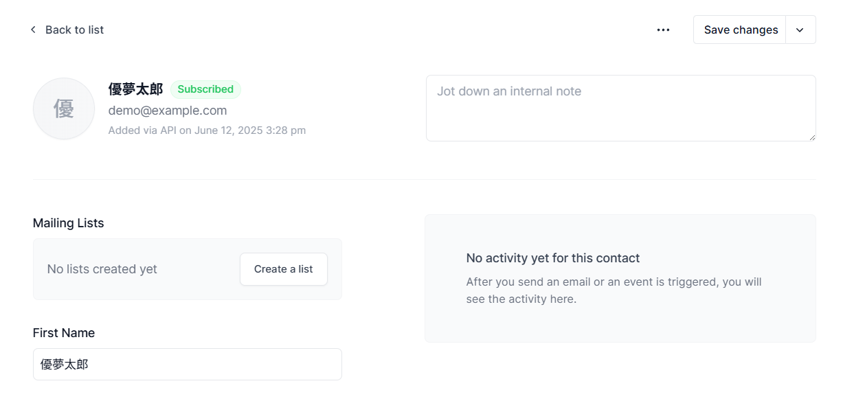
Task: Click the green Subscribed status badge
Action: (205, 89)
